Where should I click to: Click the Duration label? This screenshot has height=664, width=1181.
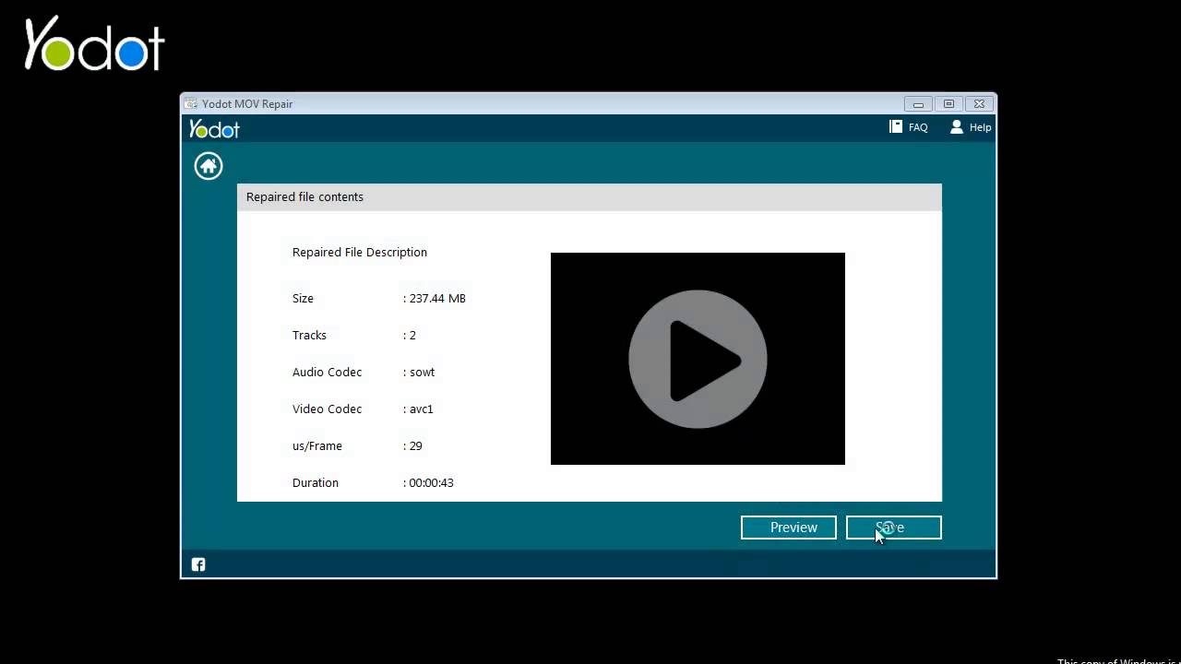(316, 482)
